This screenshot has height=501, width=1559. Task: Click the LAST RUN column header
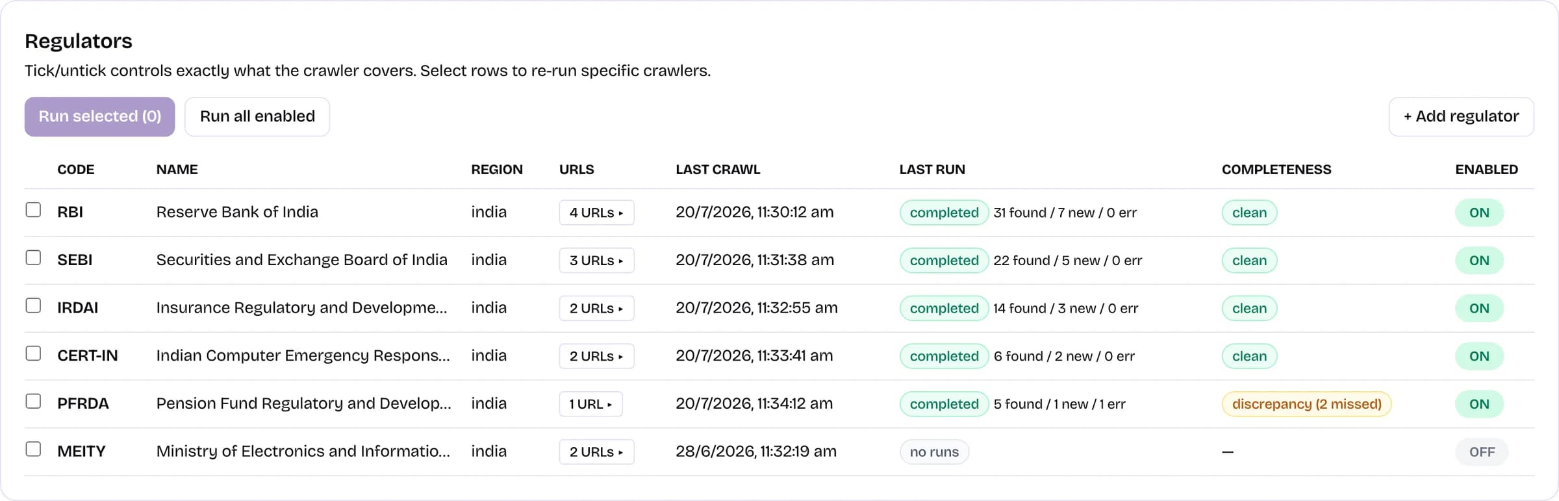pos(932,170)
